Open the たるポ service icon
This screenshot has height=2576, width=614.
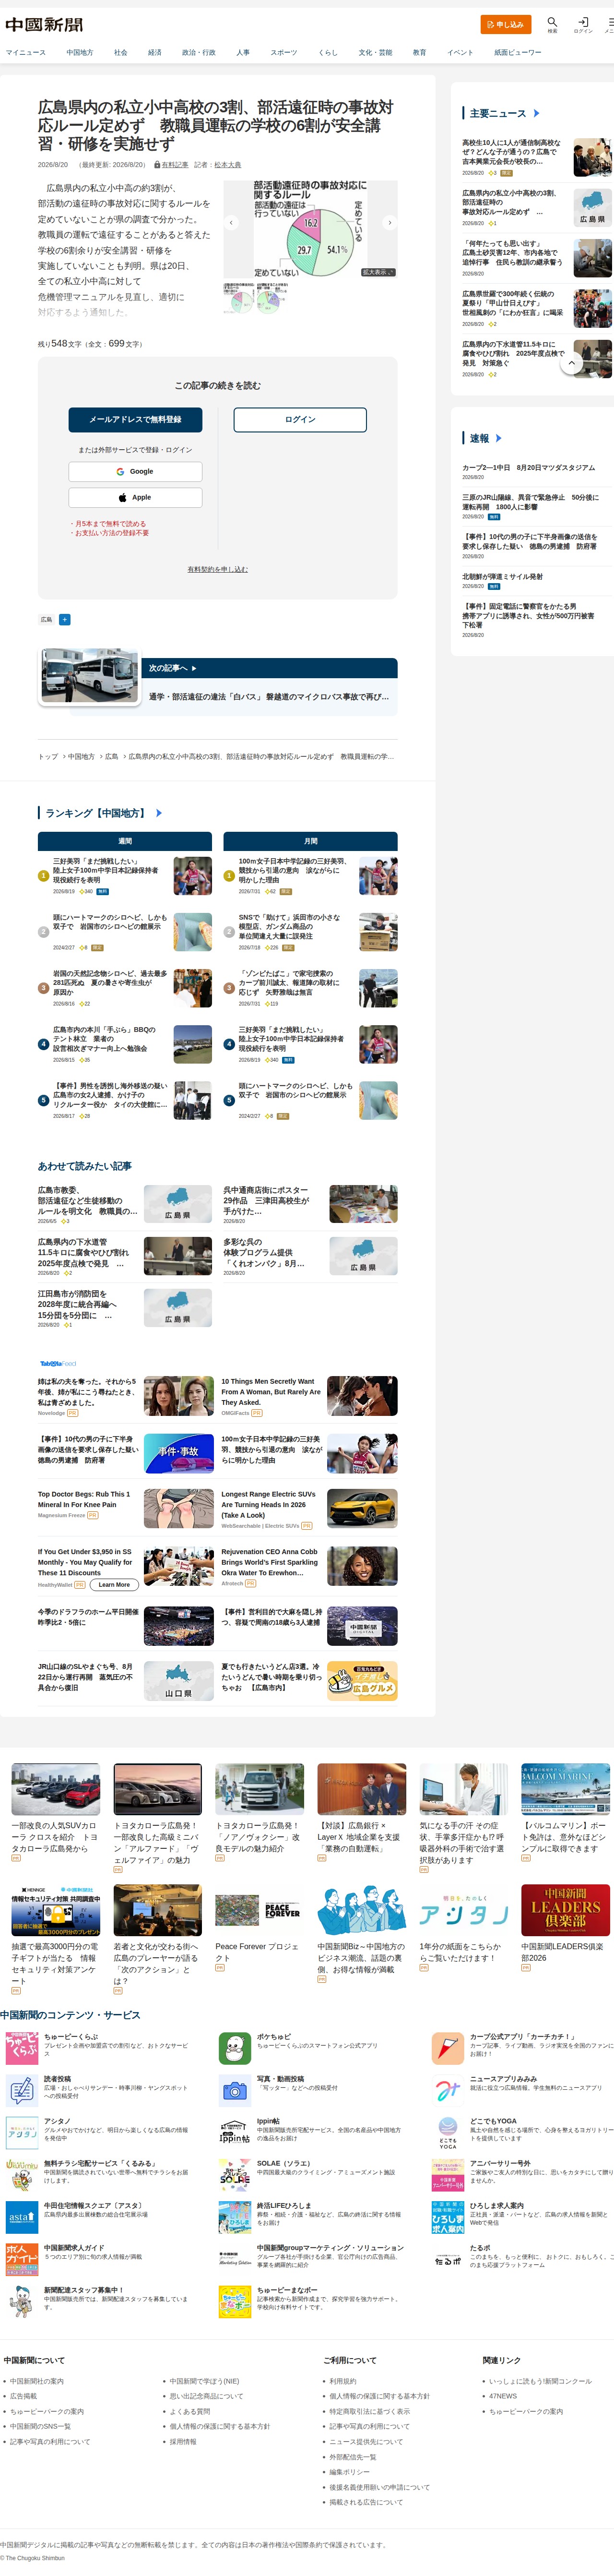pos(448,2259)
